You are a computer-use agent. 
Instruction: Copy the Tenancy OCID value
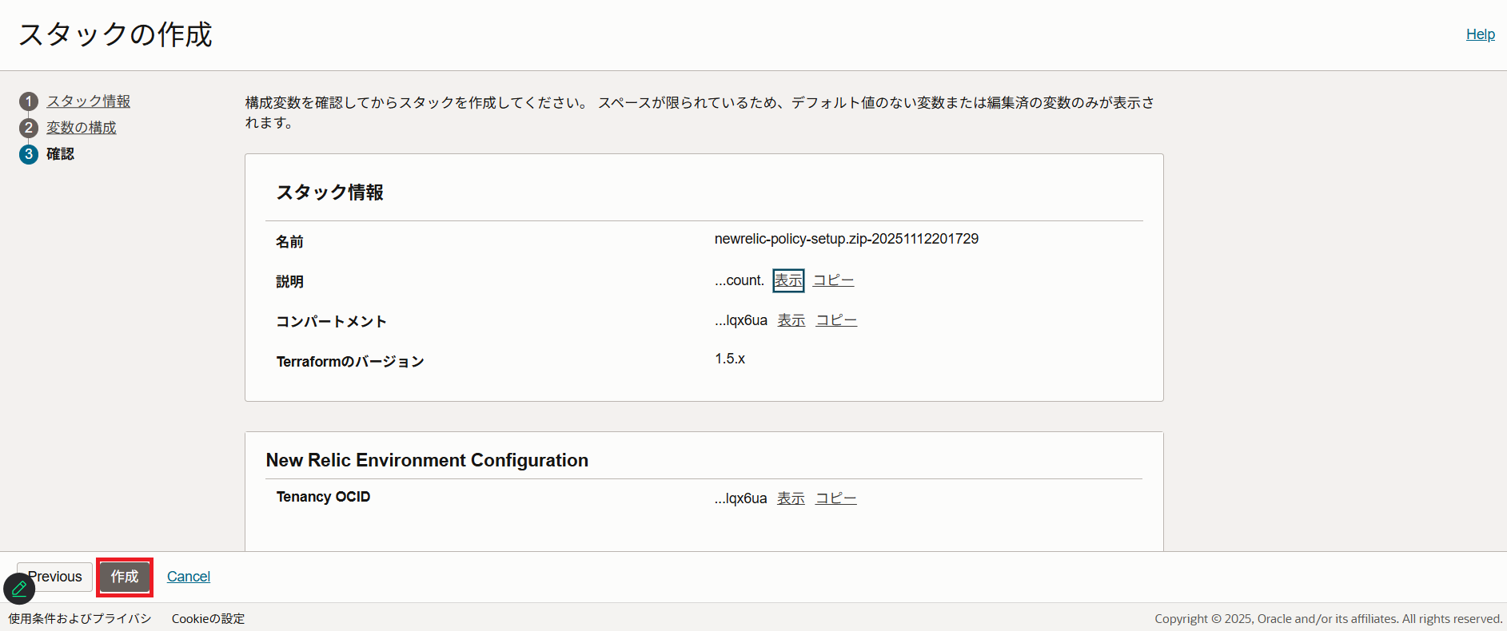[x=835, y=498]
